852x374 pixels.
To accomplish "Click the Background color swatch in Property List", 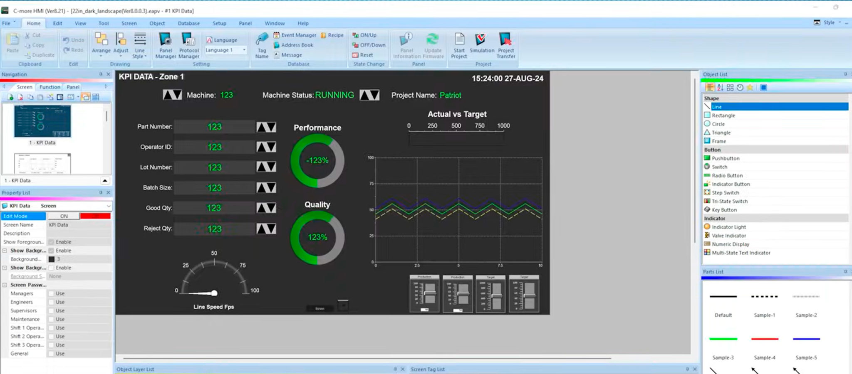I will click(x=52, y=259).
